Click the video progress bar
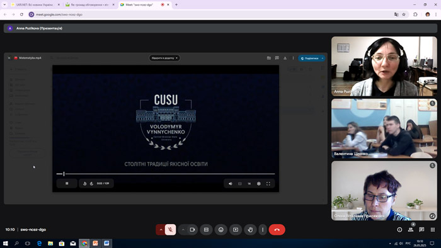The height and width of the screenshot is (248, 441). pyautogui.click(x=165, y=174)
